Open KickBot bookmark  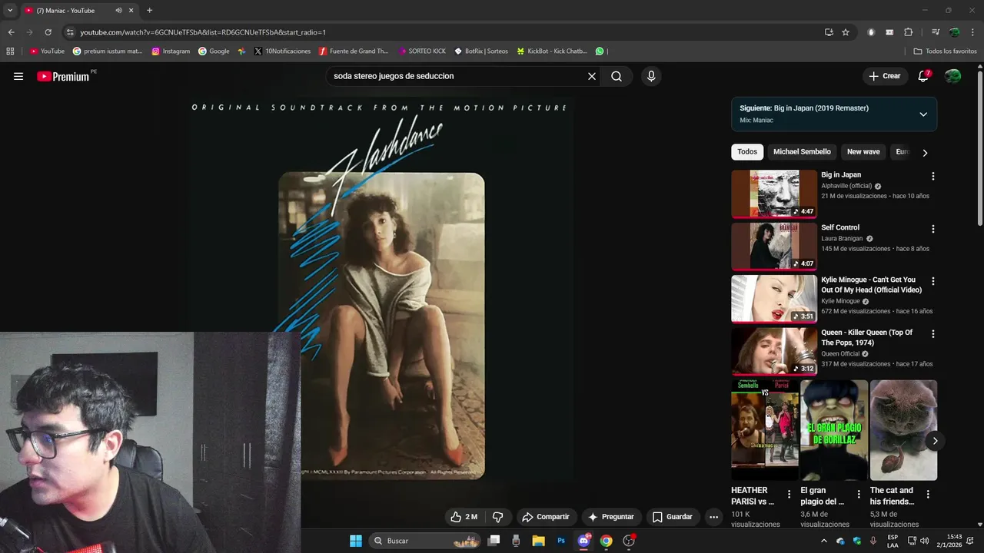(552, 51)
